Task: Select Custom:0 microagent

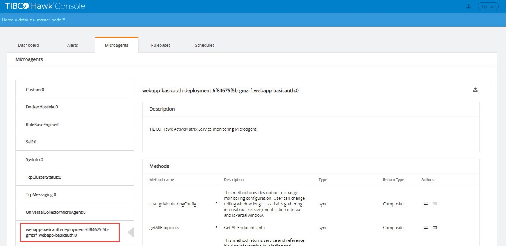Action: 74,90
